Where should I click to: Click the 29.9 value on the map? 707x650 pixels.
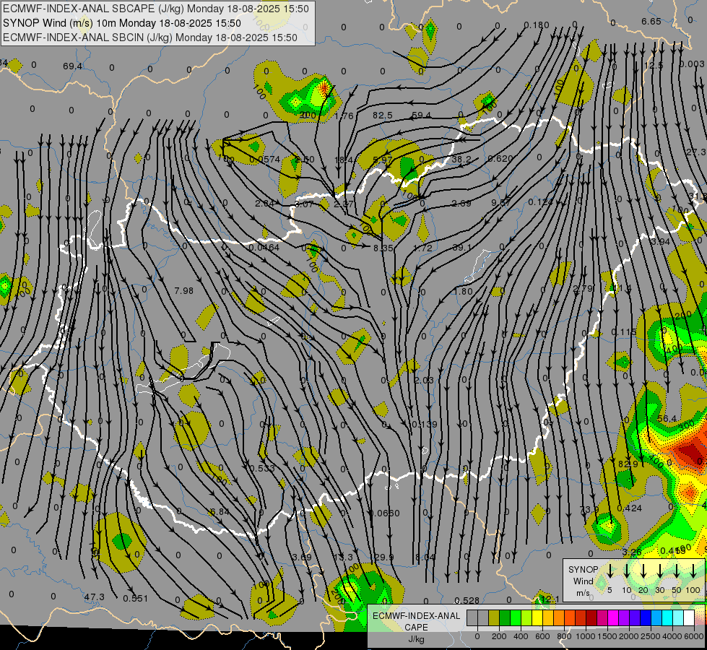click(x=384, y=557)
